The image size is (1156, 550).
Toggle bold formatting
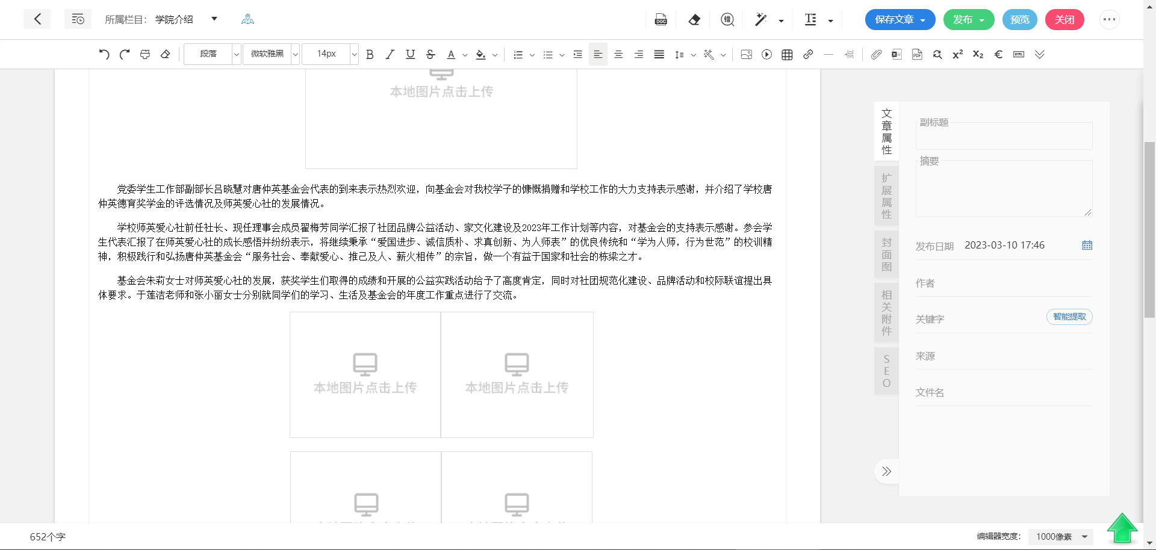click(x=370, y=55)
